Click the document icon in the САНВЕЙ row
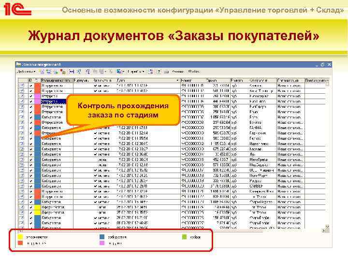The height and width of the screenshot is (261, 348). [x=21, y=186]
